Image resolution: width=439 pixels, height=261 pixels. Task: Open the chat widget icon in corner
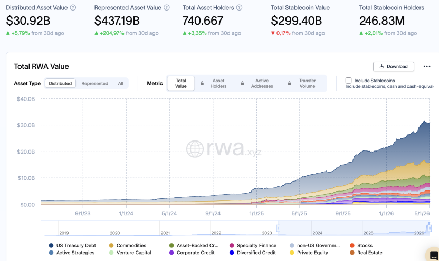click(433, 255)
